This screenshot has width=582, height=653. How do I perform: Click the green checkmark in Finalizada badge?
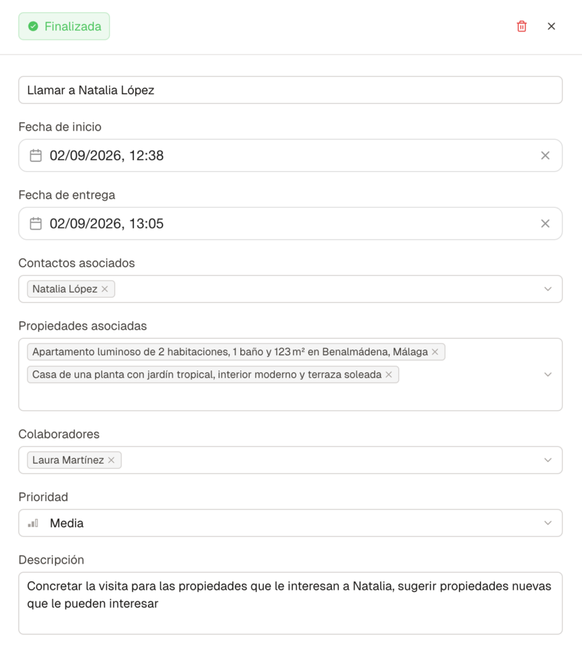pos(33,27)
